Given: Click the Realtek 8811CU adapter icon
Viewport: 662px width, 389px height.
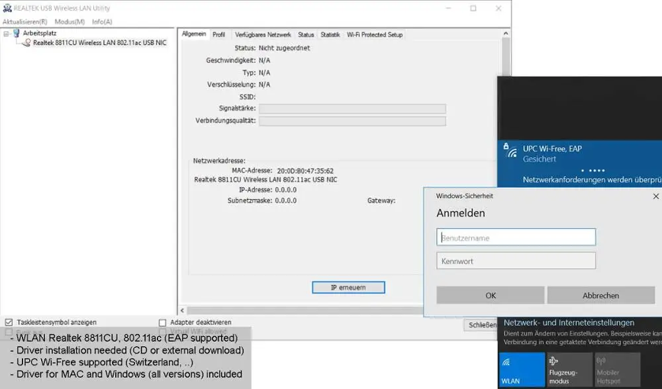Looking at the screenshot, I should pos(26,42).
